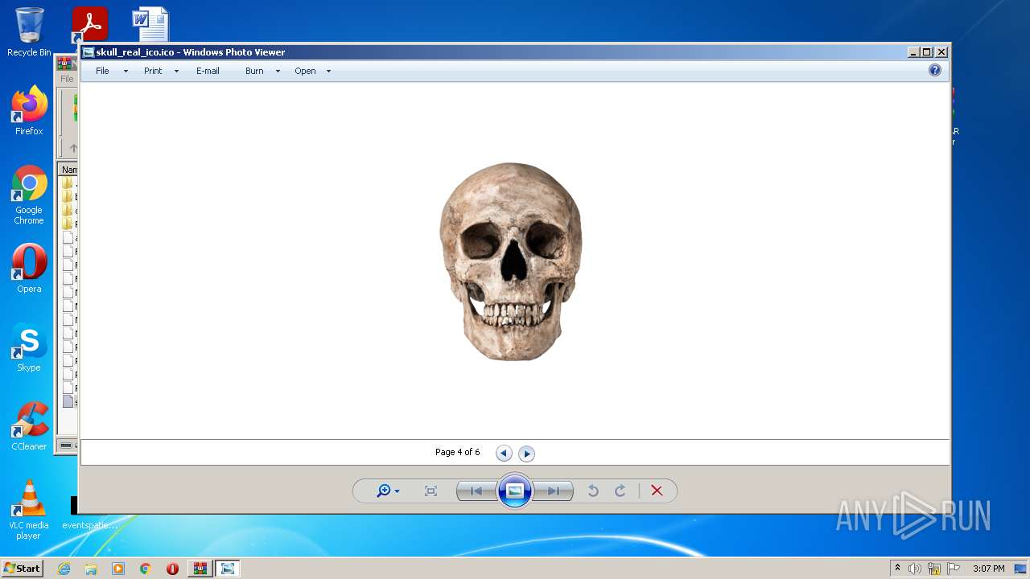Expand the File dropdown arrow
1030x579 pixels.
pos(126,71)
